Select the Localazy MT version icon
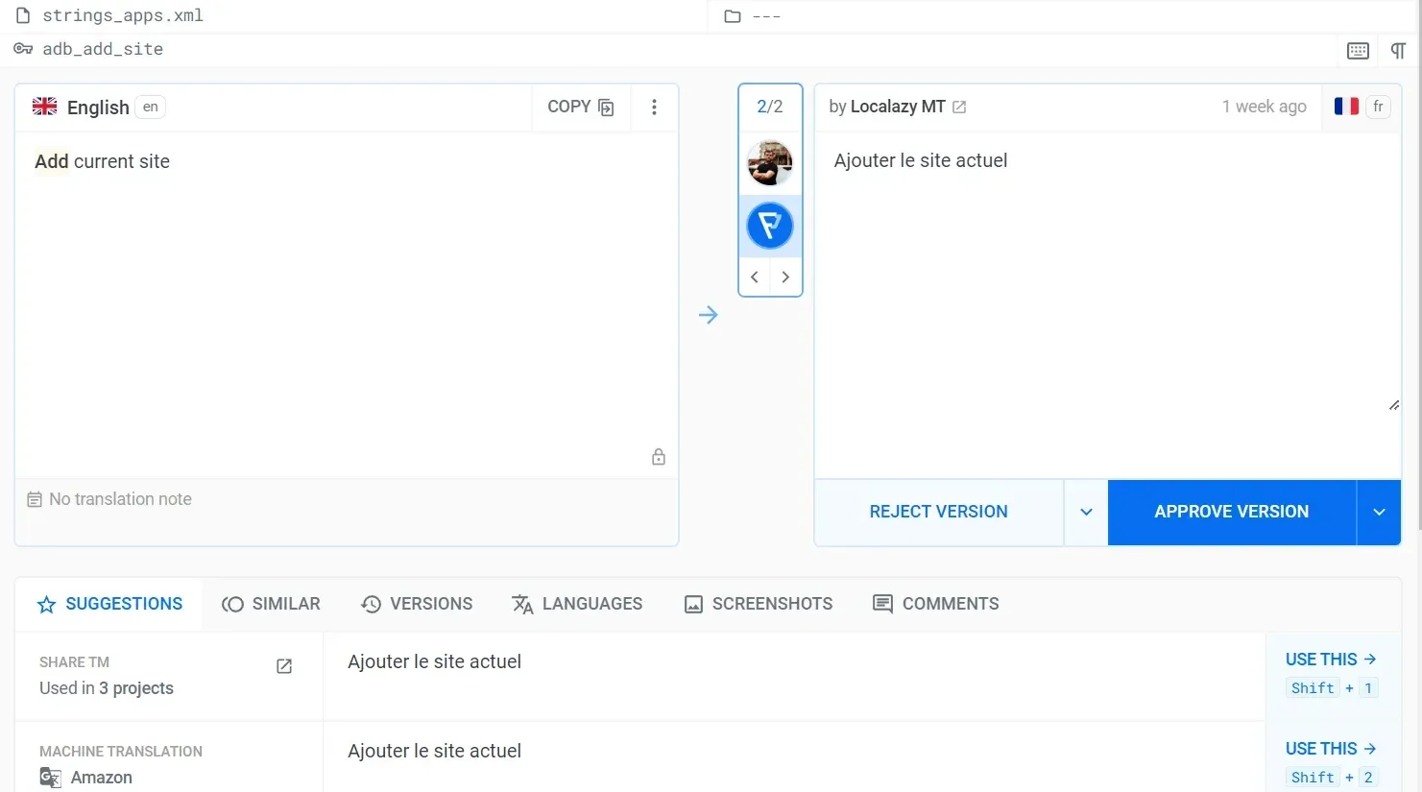 coord(770,227)
